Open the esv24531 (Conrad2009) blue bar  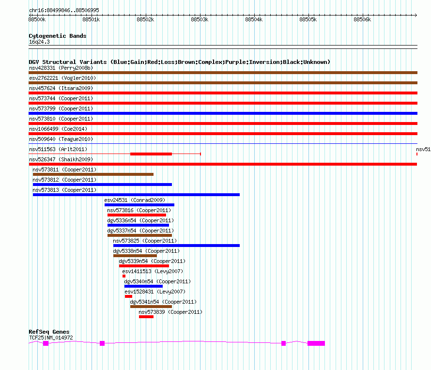(139, 205)
